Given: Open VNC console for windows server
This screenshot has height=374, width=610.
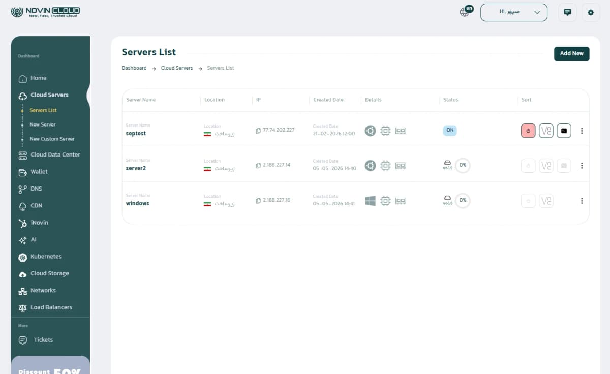Looking at the screenshot, I should (546, 201).
